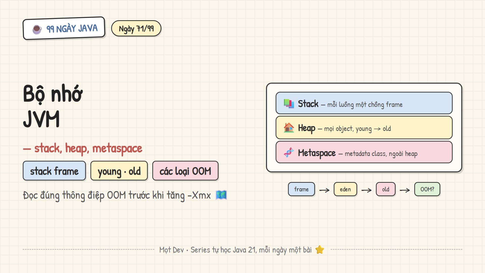Click the yellow Heap row
485x273 pixels.
[364, 128]
